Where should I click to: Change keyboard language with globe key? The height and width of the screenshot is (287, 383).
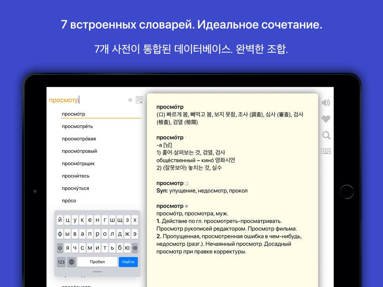click(x=72, y=262)
